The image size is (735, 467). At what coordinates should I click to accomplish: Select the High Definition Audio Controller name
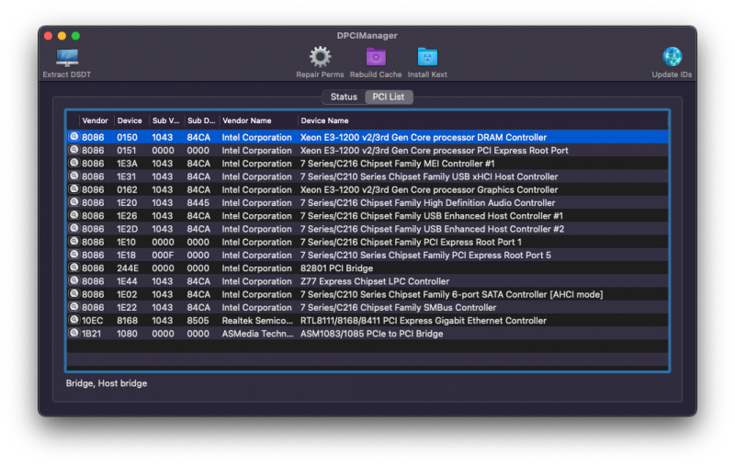coord(427,203)
